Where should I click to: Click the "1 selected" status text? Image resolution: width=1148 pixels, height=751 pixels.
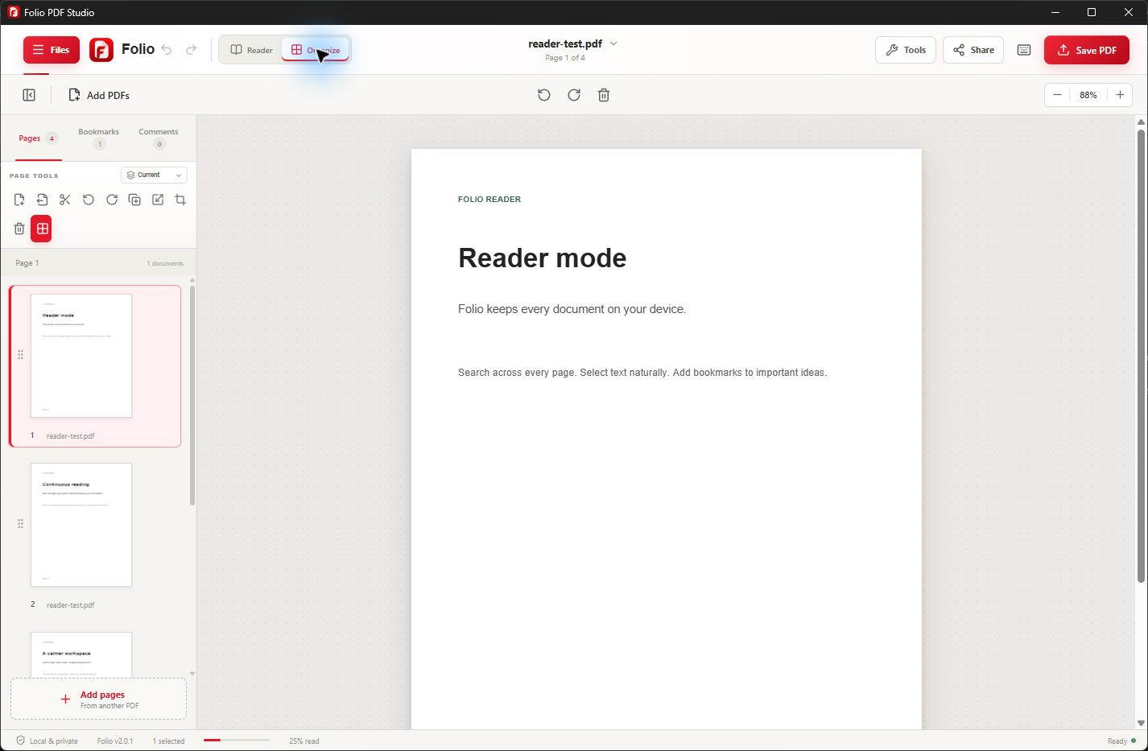168,741
